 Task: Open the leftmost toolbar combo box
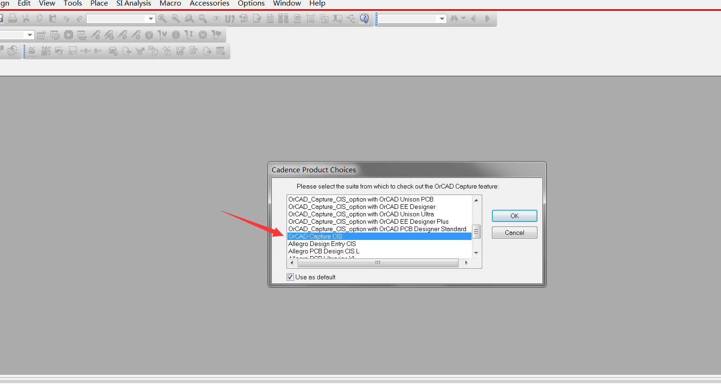[30, 35]
